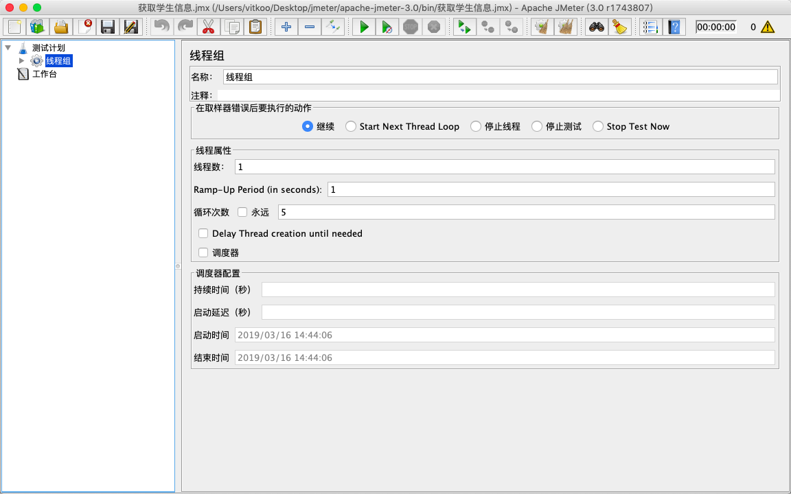791x494 pixels.
Task: Click the Ramp-Up Period input field
Action: (551, 189)
